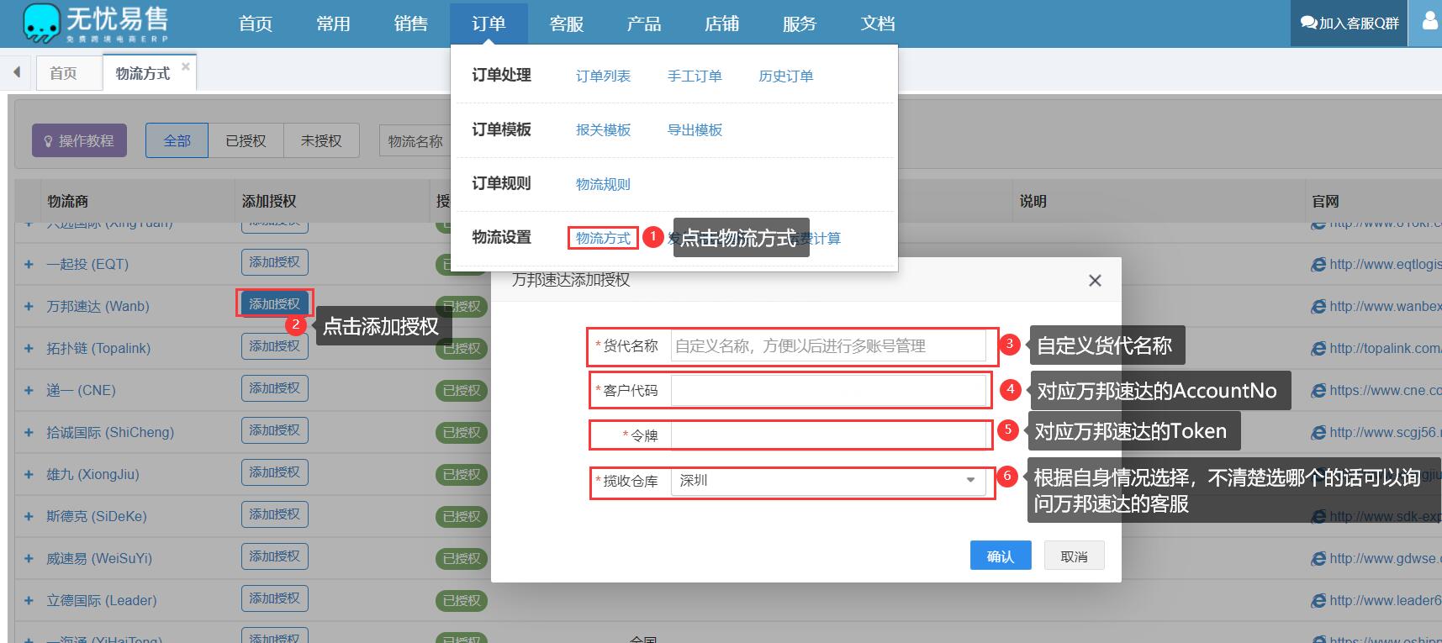Click the IE icon for the eqtlogis link

click(x=1318, y=264)
